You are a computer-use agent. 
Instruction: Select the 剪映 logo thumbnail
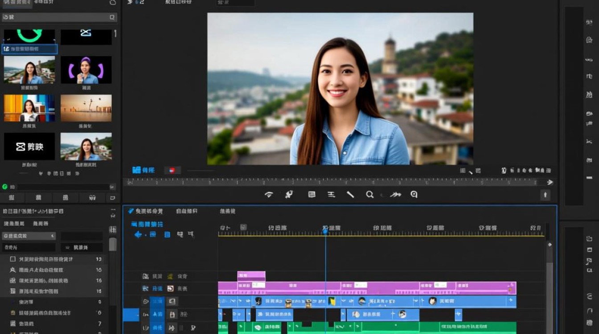click(29, 147)
